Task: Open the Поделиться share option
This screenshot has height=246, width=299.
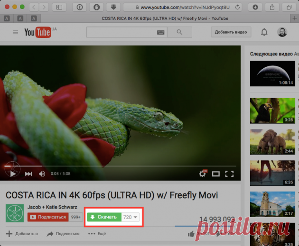Action: click(63, 234)
